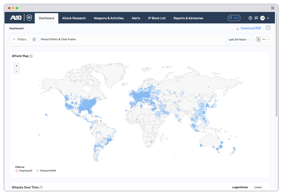The width and height of the screenshot is (283, 196).
Task: Open the feedback chat icon
Action: (x=256, y=18)
